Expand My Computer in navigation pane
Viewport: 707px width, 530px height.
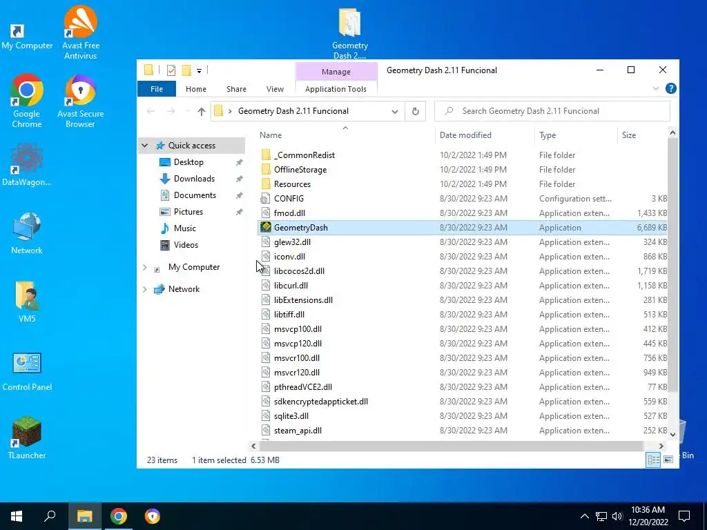click(145, 267)
